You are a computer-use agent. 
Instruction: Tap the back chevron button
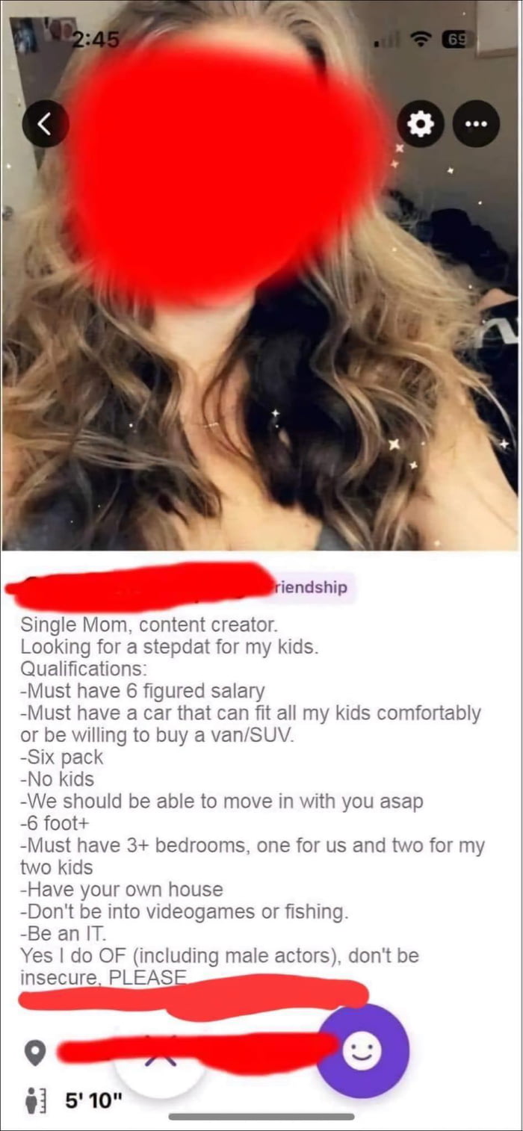tap(45, 124)
